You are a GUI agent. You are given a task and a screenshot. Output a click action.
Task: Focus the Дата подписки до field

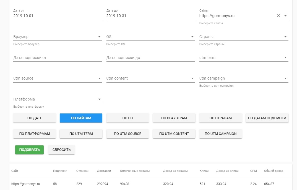point(151,58)
